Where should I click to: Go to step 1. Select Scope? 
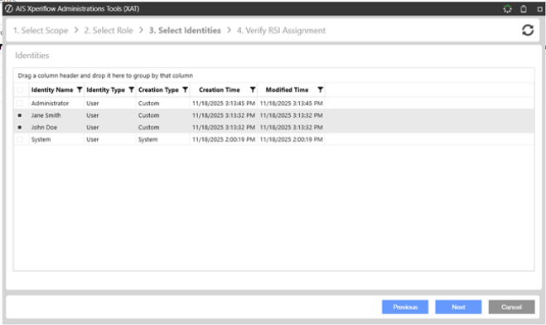(x=41, y=31)
